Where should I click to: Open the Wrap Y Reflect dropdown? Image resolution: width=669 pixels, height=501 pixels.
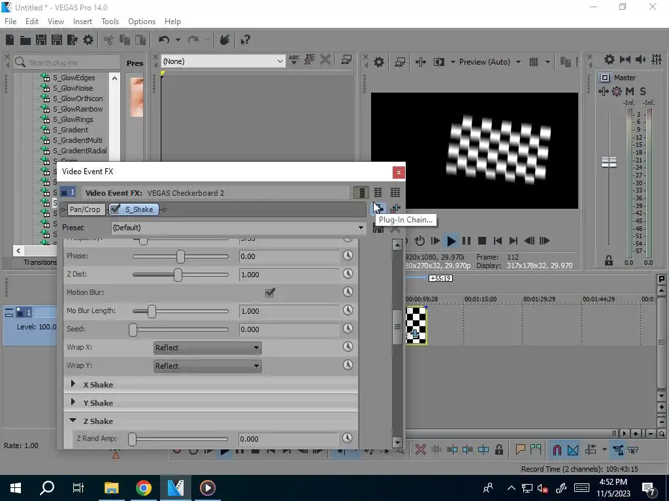click(x=207, y=366)
